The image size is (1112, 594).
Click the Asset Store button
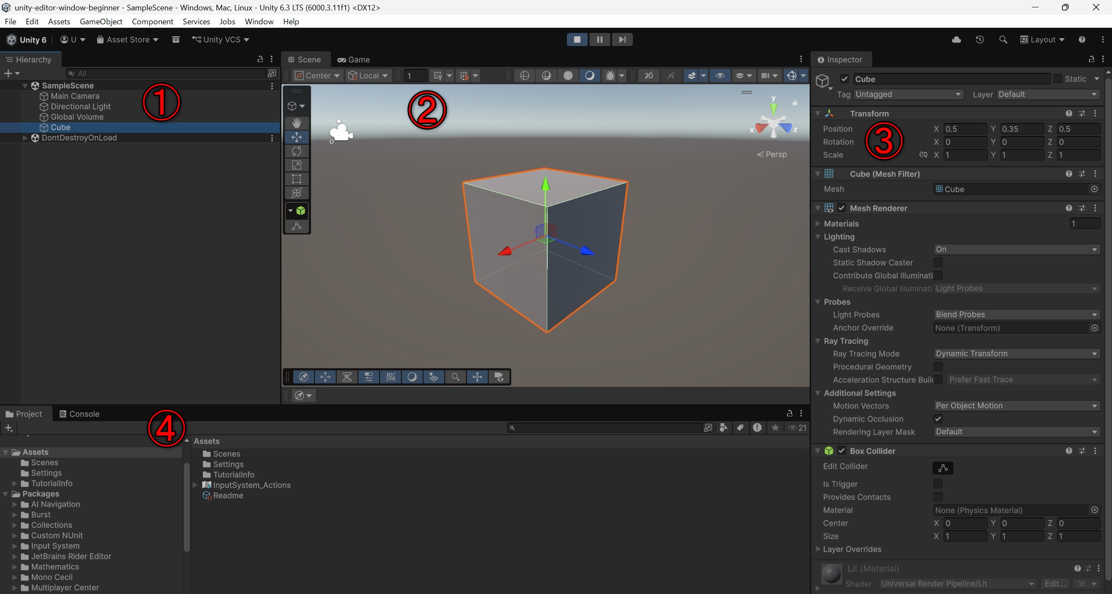click(x=128, y=40)
